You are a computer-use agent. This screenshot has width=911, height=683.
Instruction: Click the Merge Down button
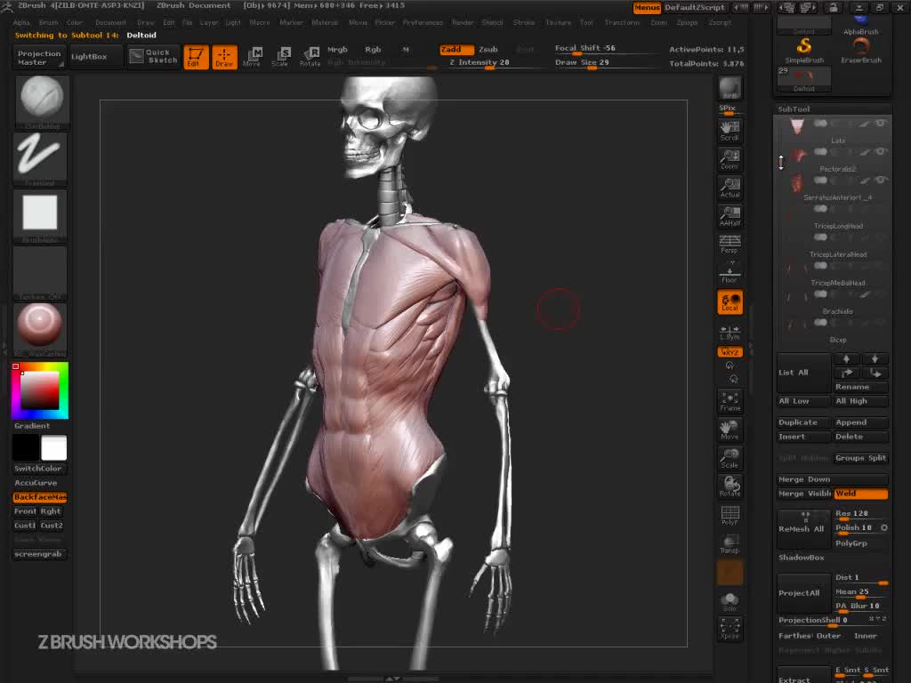pos(832,479)
